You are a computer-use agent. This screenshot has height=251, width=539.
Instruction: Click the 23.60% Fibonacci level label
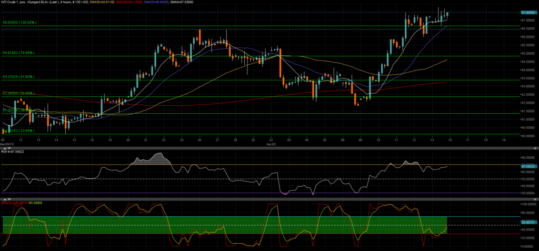[x=18, y=130]
